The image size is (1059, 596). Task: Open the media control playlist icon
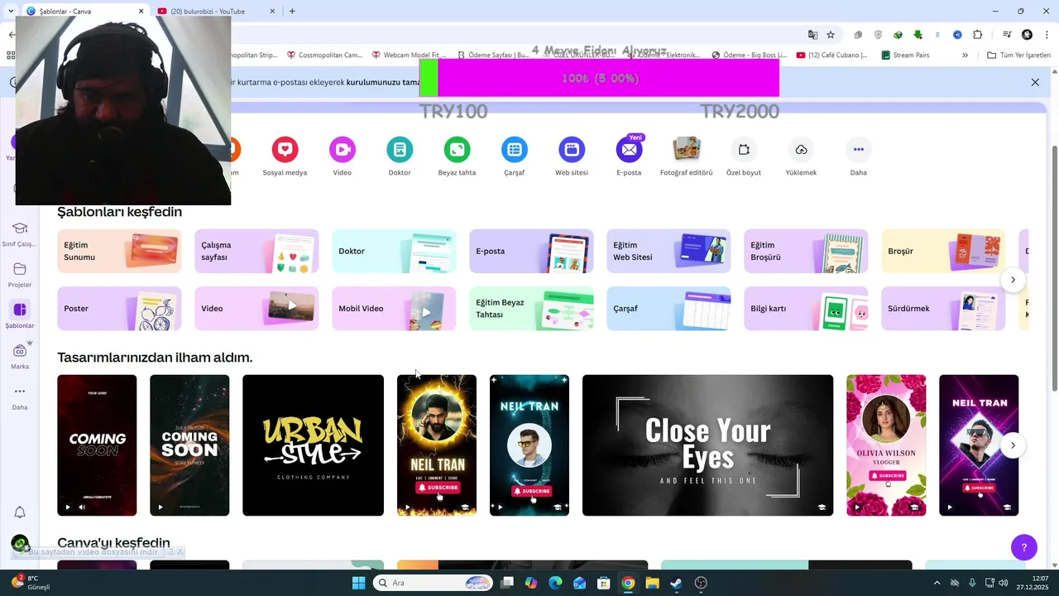[x=1007, y=35]
